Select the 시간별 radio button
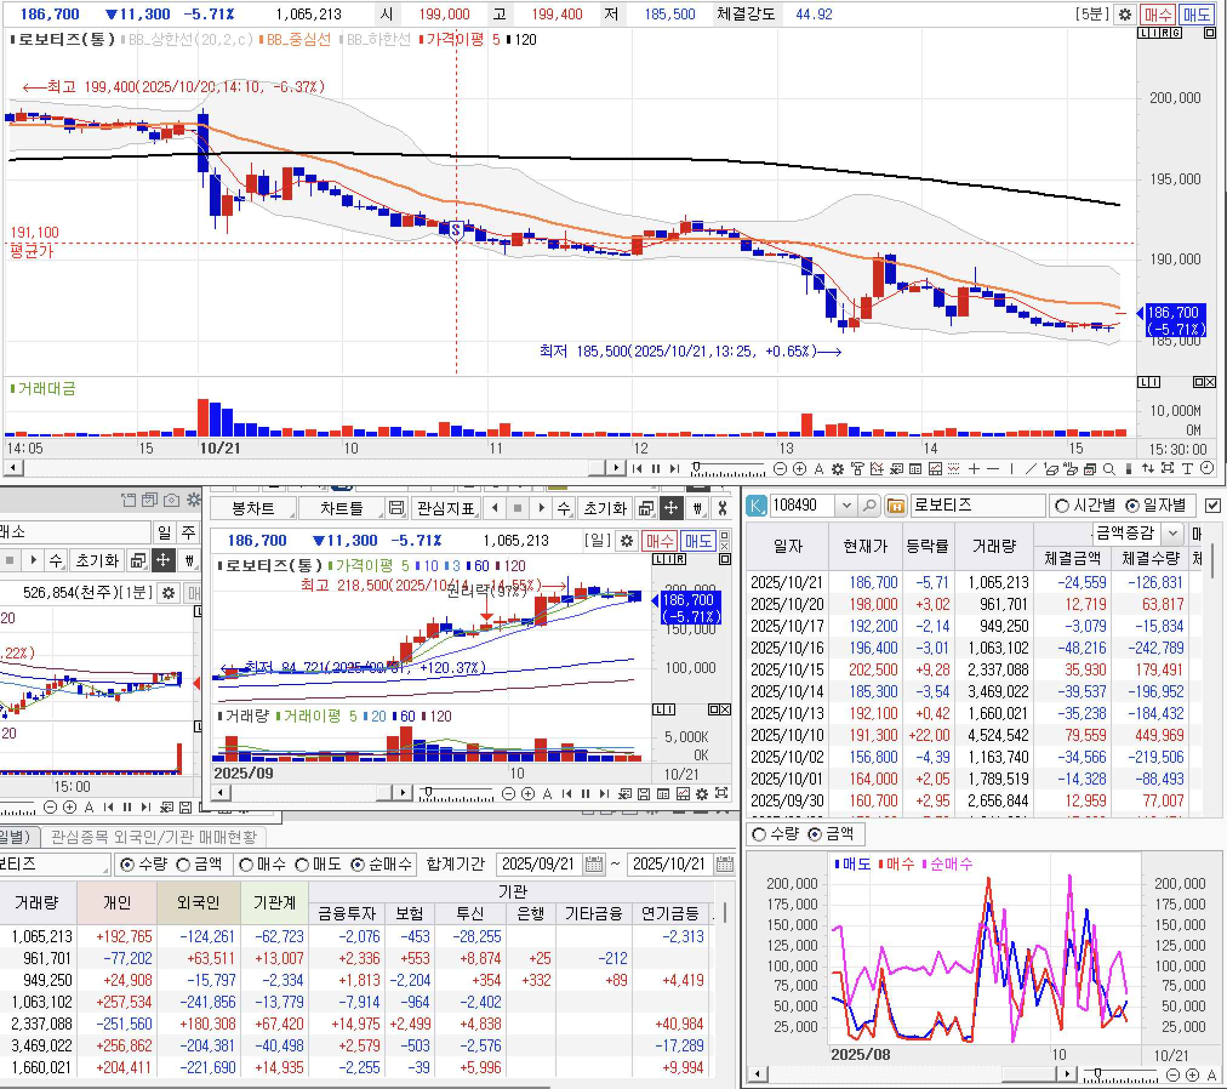The width and height of the screenshot is (1227, 1089). (1062, 505)
